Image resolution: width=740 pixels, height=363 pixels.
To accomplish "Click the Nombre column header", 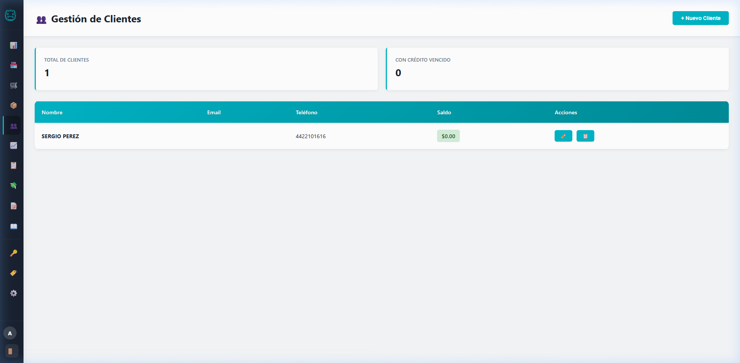I will click(52, 112).
